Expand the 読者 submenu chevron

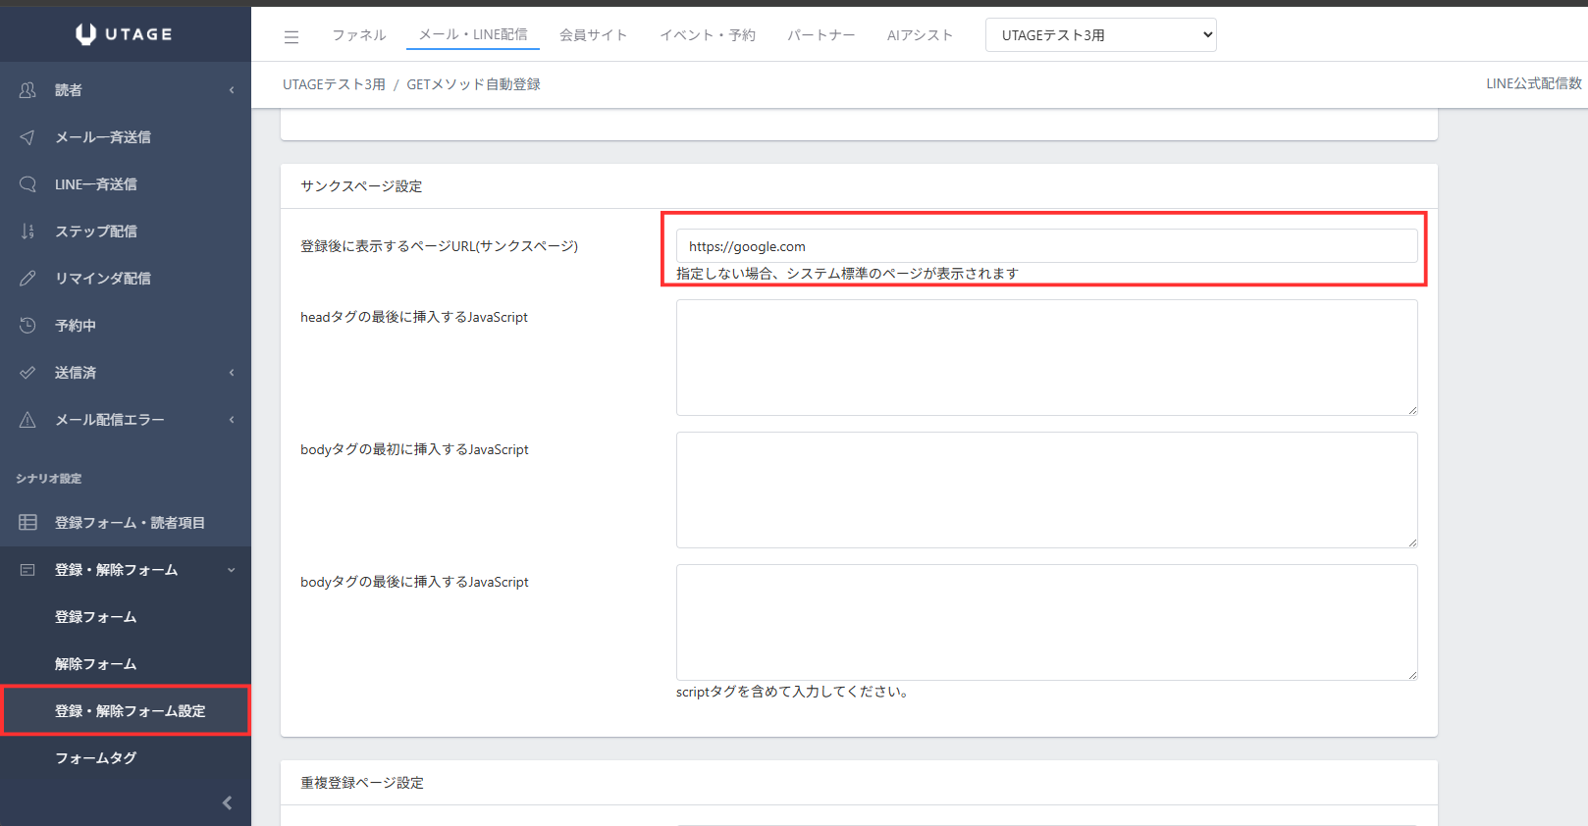point(232,90)
